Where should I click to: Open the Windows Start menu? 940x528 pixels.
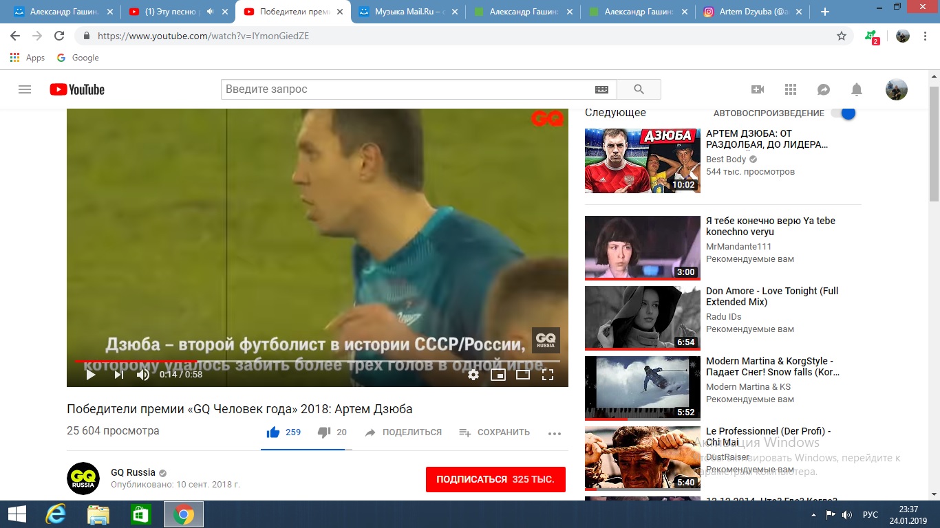(17, 514)
